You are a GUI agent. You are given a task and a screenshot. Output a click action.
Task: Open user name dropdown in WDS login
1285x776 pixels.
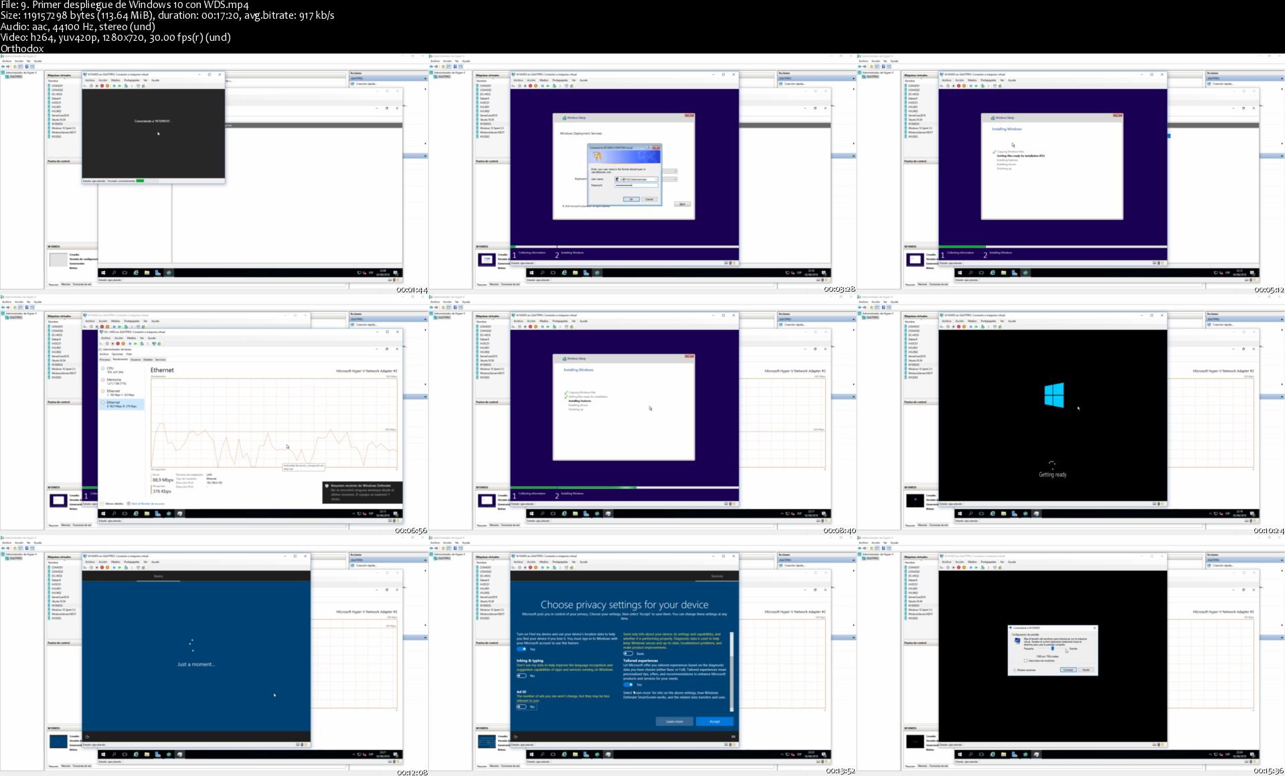pyautogui.click(x=655, y=179)
